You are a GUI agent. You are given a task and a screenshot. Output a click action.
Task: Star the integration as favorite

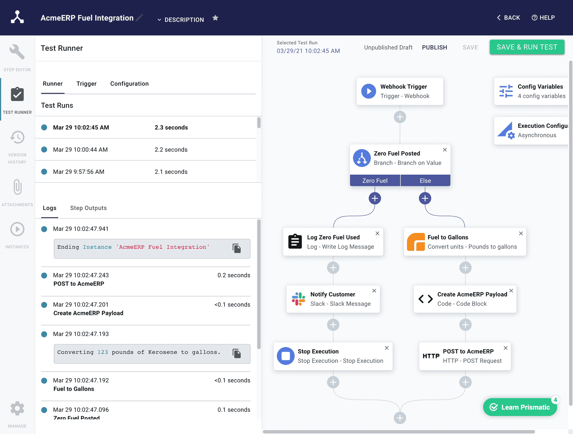click(216, 18)
